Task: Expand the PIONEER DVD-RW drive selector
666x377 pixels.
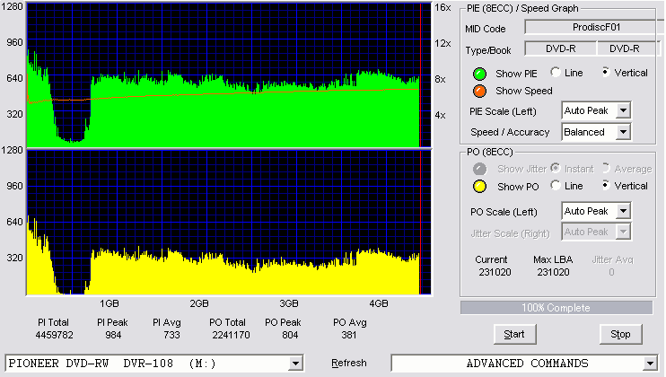Action: click(295, 364)
